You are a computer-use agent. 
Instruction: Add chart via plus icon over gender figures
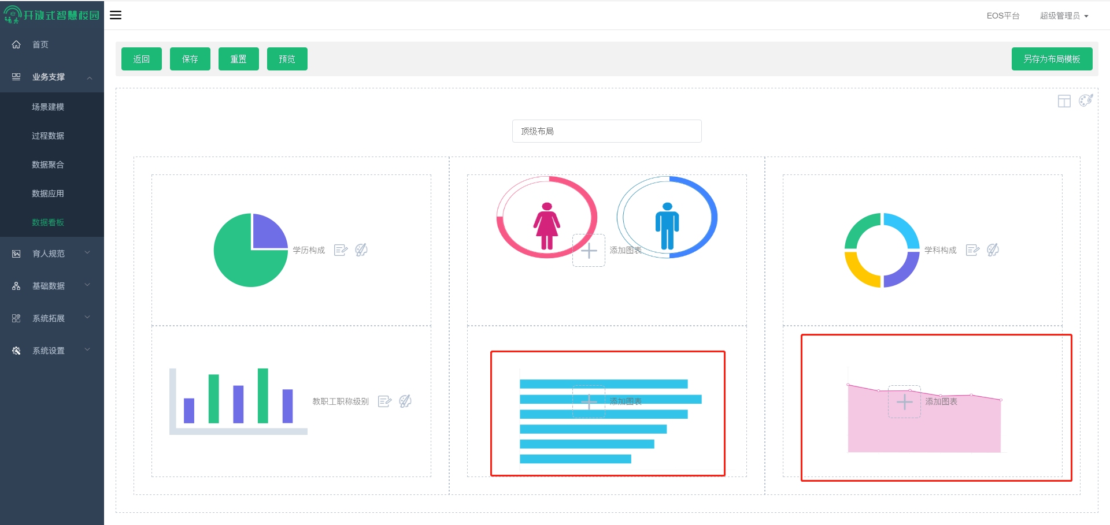(589, 251)
